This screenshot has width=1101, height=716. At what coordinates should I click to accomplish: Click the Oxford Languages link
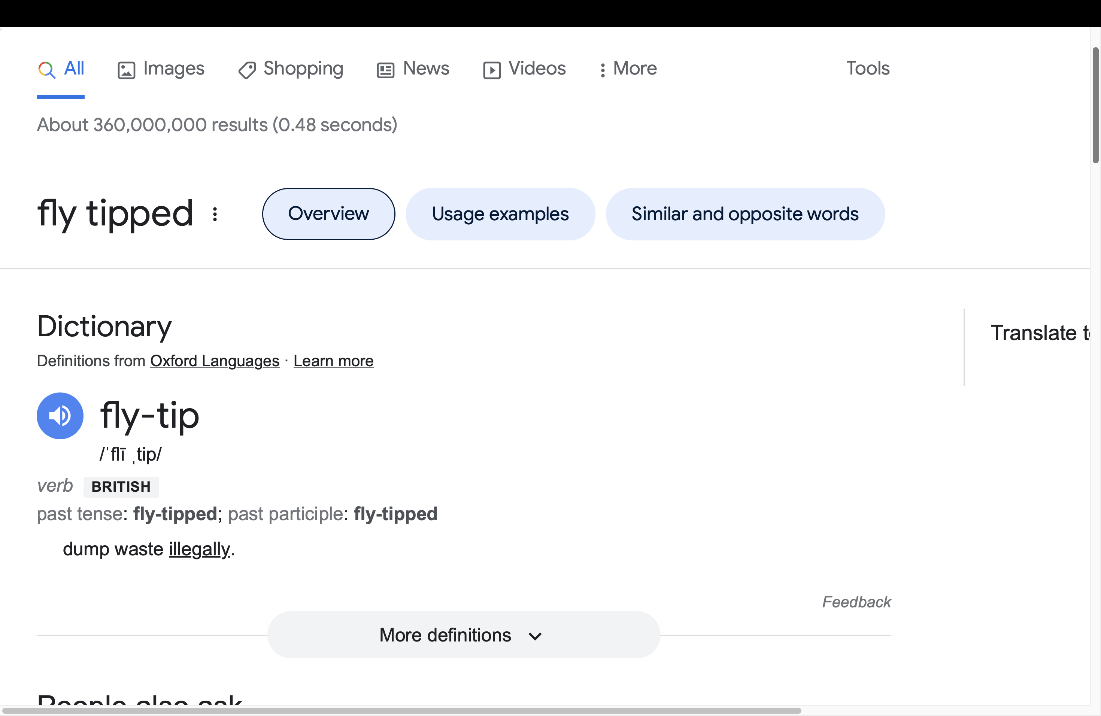click(x=214, y=360)
